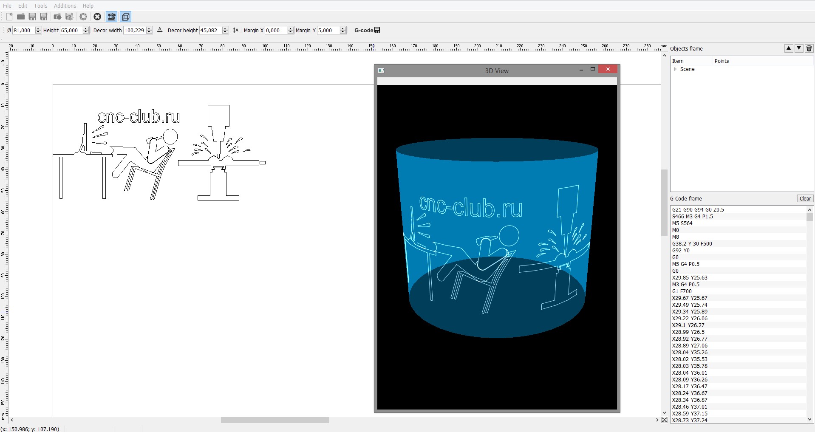Select G-code line 'G38.2 Y-30 F500'
The image size is (815, 432).
pos(739,244)
